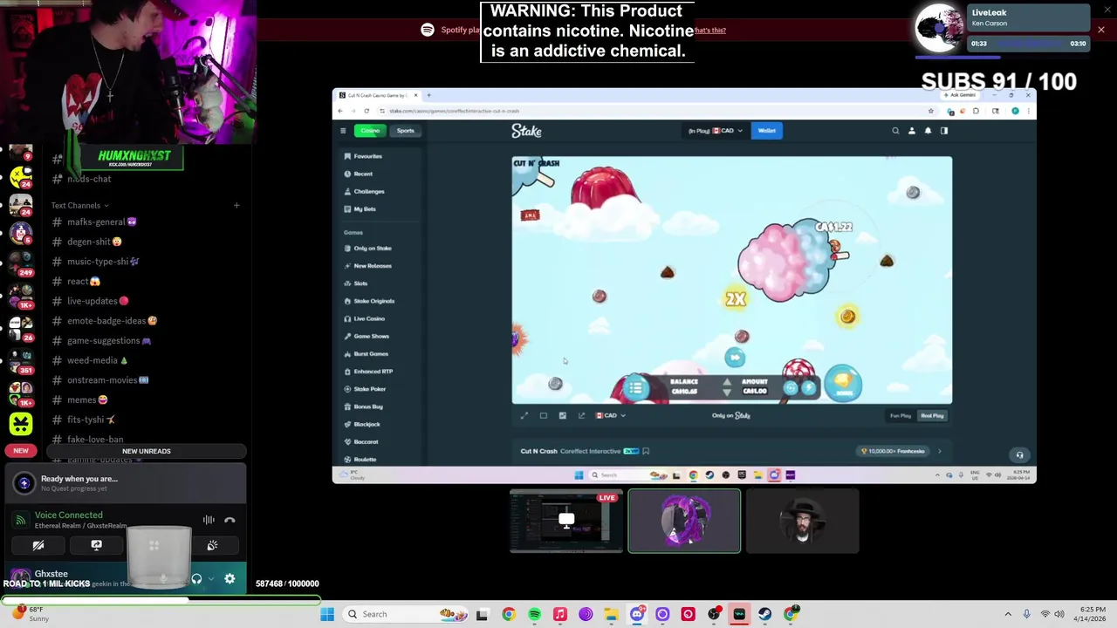The image size is (1117, 628).
Task: Favourite the Cut N Crash game
Action: click(x=646, y=451)
